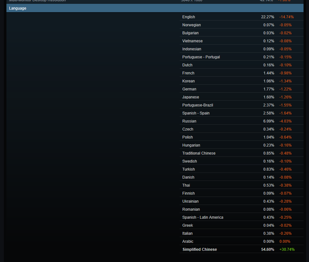Select the Korean row
The width and height of the screenshot is (309, 262).
[x=241, y=81]
